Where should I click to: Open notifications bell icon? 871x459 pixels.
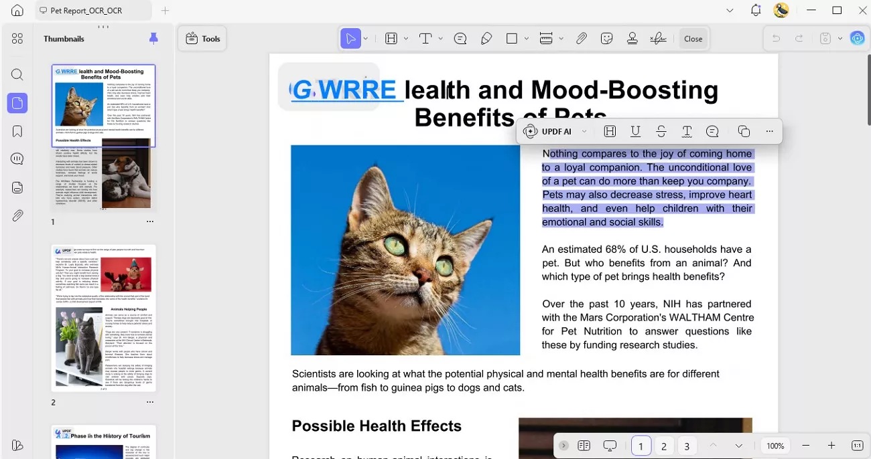(756, 10)
